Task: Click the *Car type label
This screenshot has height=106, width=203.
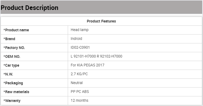Action: point(11,65)
